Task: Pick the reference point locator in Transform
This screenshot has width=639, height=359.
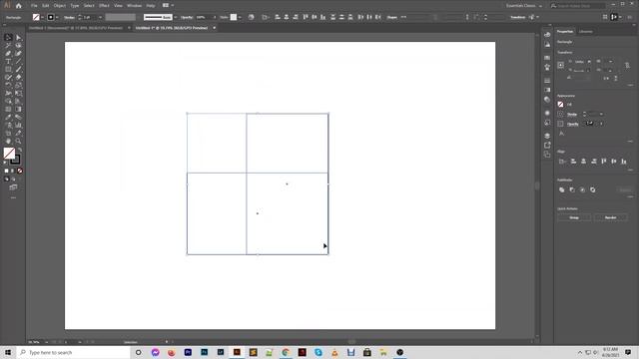Action: tap(561, 65)
